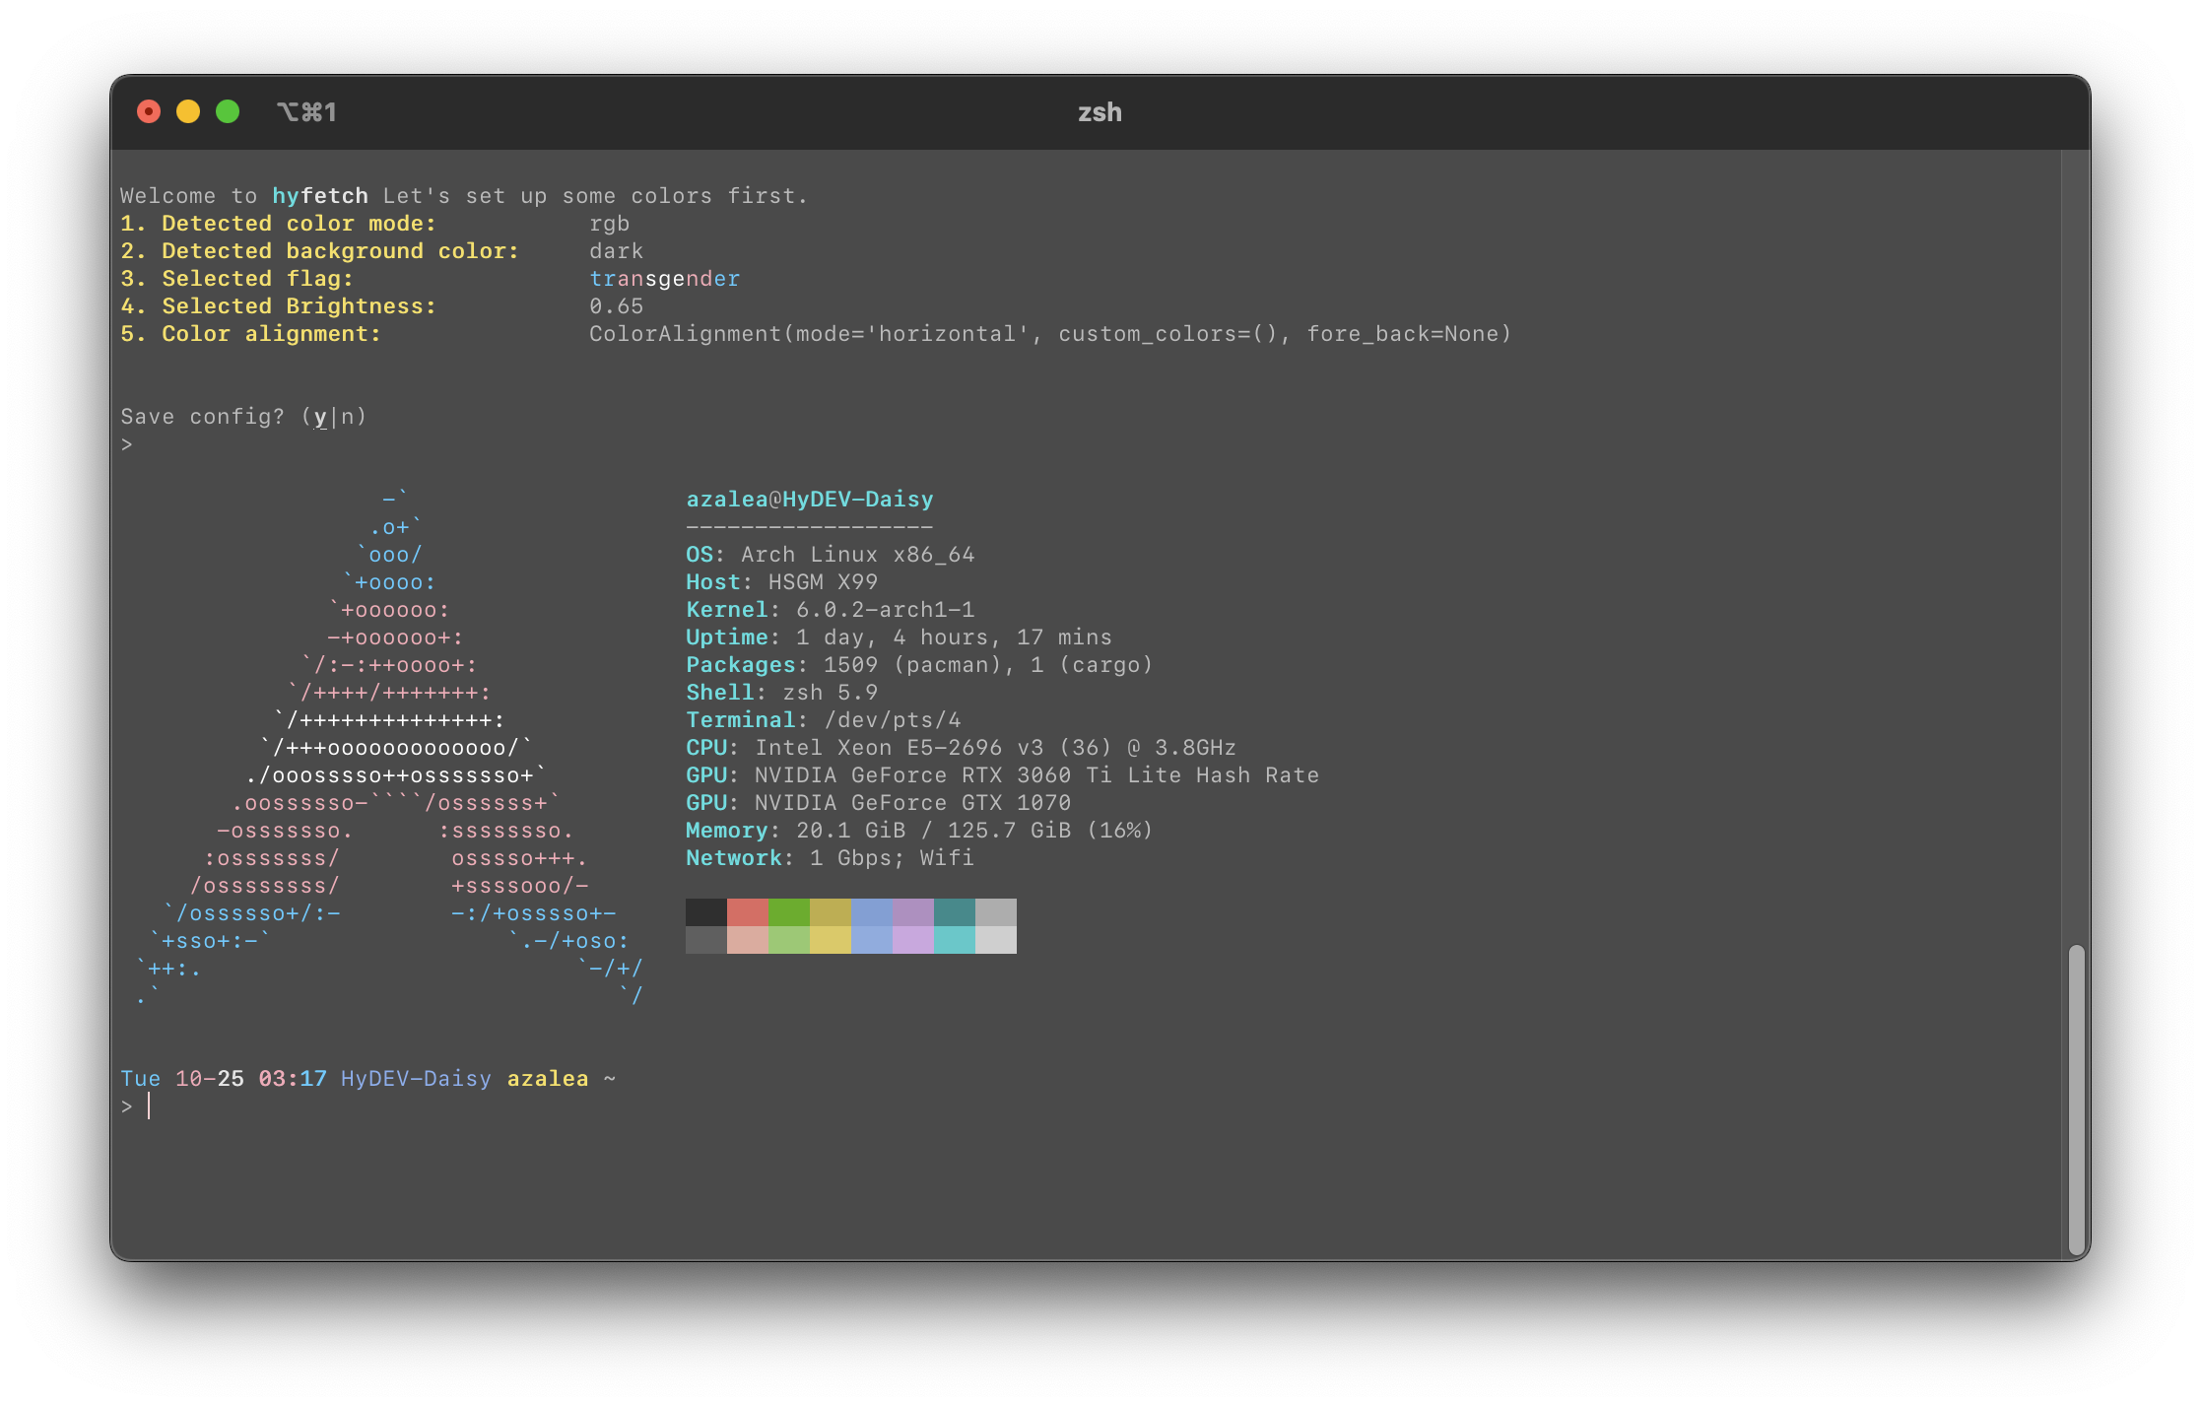Click the red color block in palette
This screenshot has width=2201, height=1407.
click(747, 912)
